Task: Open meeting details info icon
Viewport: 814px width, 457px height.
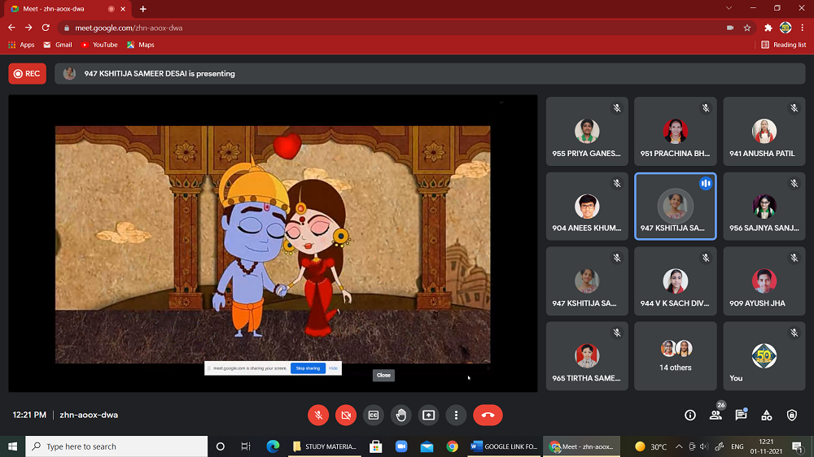Action: coord(690,415)
